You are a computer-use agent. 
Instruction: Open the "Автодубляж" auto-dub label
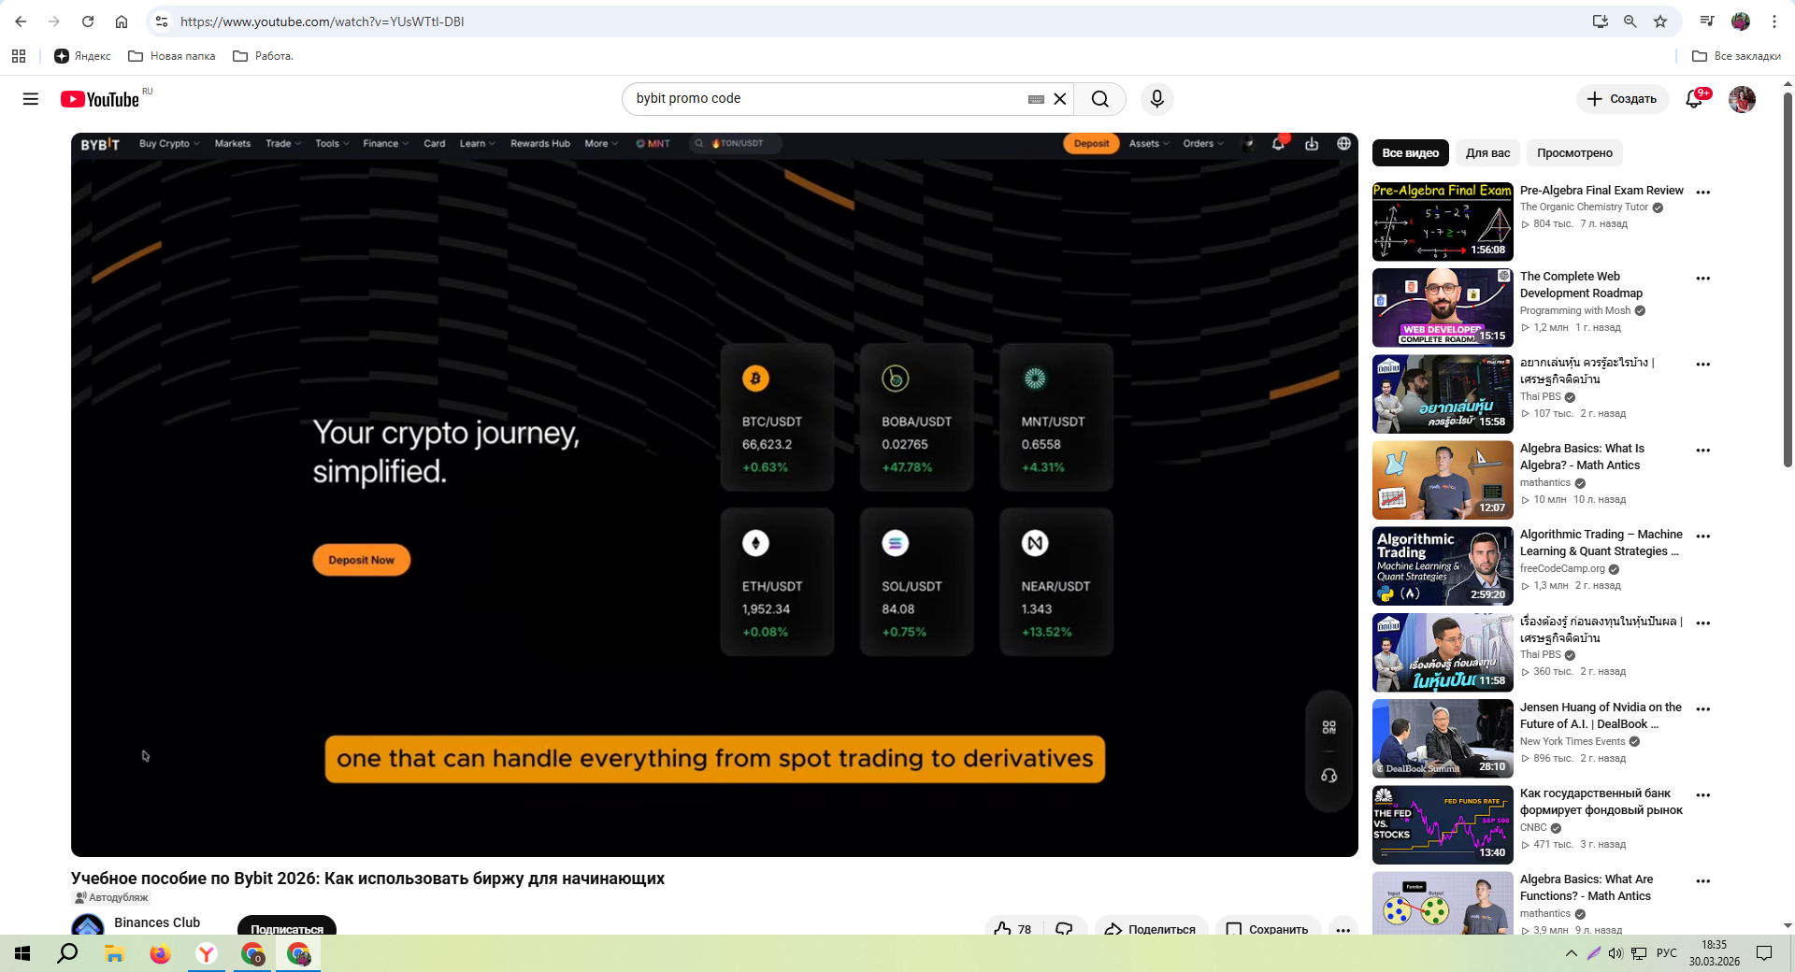click(x=111, y=898)
